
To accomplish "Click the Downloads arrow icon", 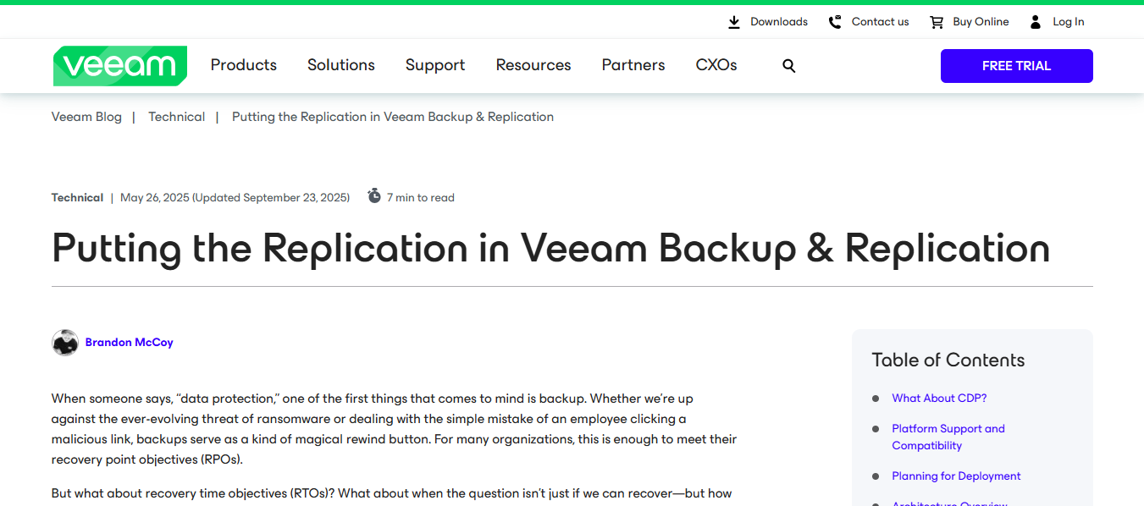I will click(734, 22).
